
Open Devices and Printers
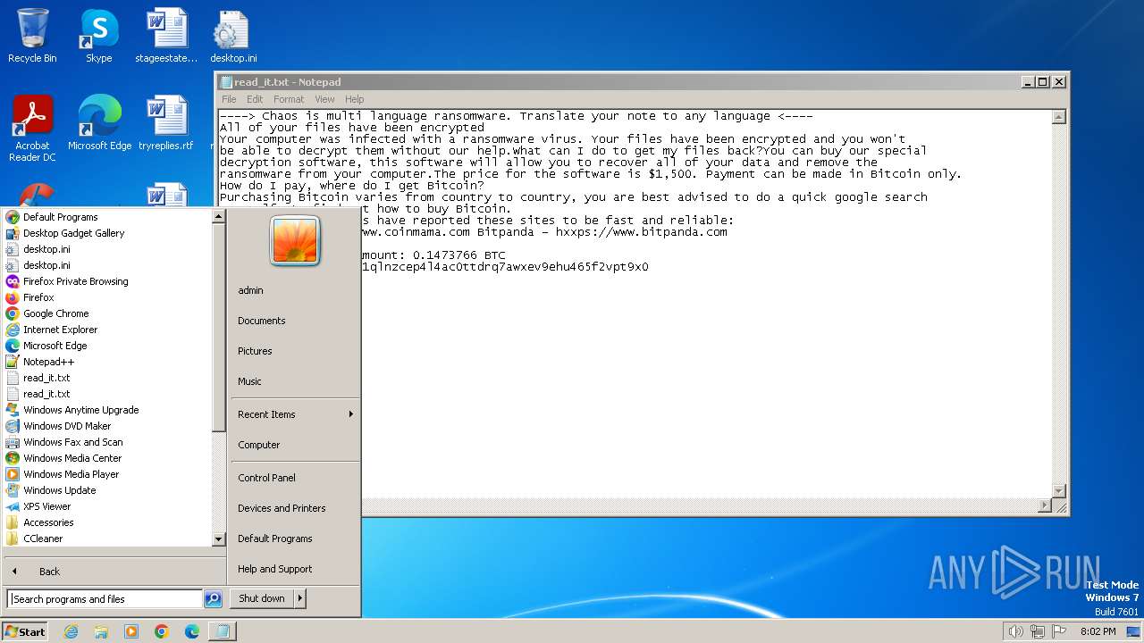pyautogui.click(x=282, y=508)
